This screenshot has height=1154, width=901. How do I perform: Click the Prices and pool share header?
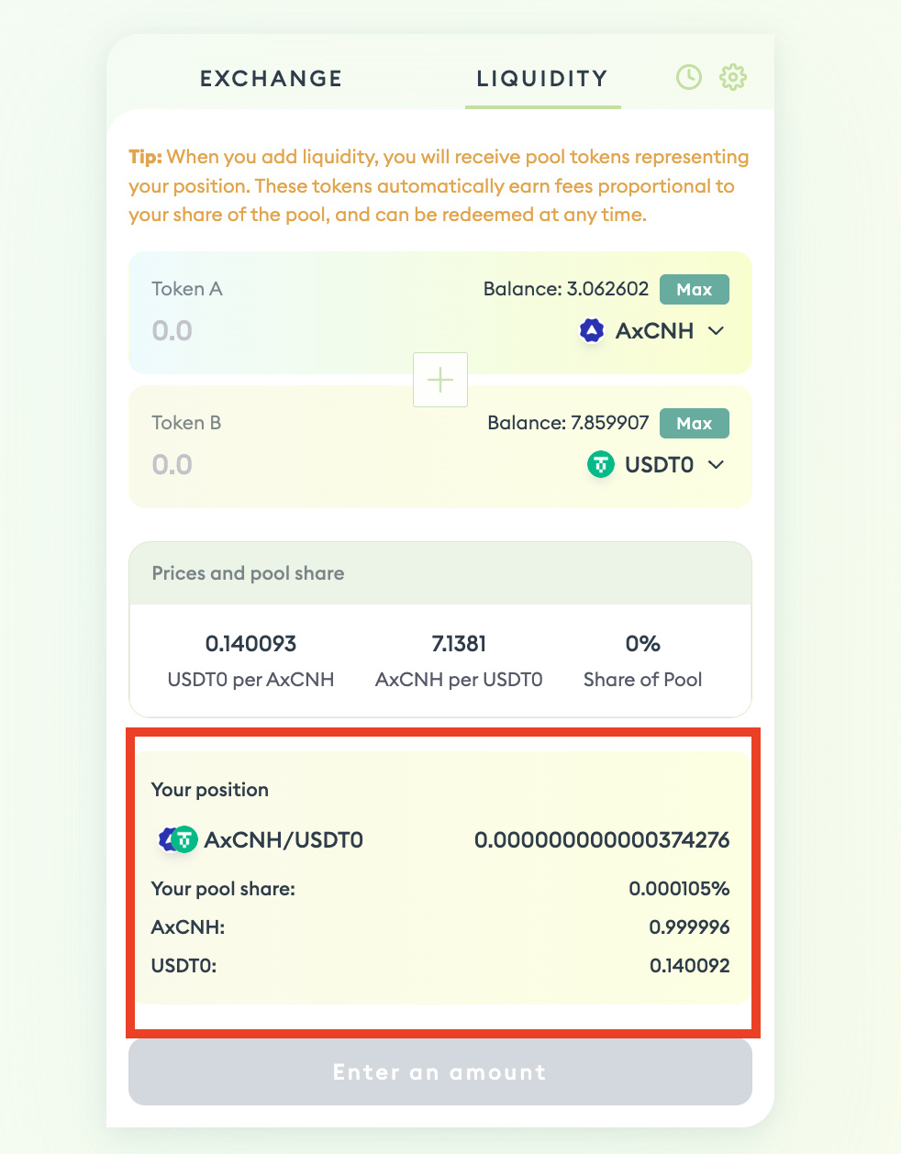pos(248,573)
